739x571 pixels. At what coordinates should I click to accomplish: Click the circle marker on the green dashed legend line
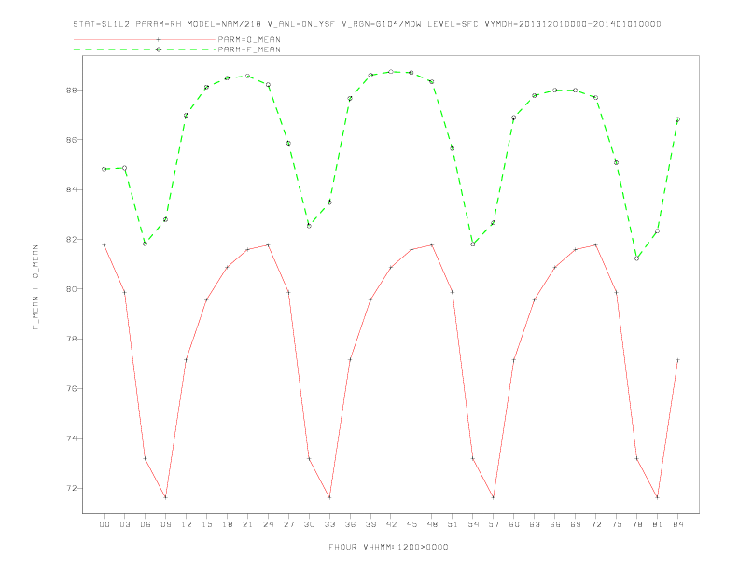[159, 49]
